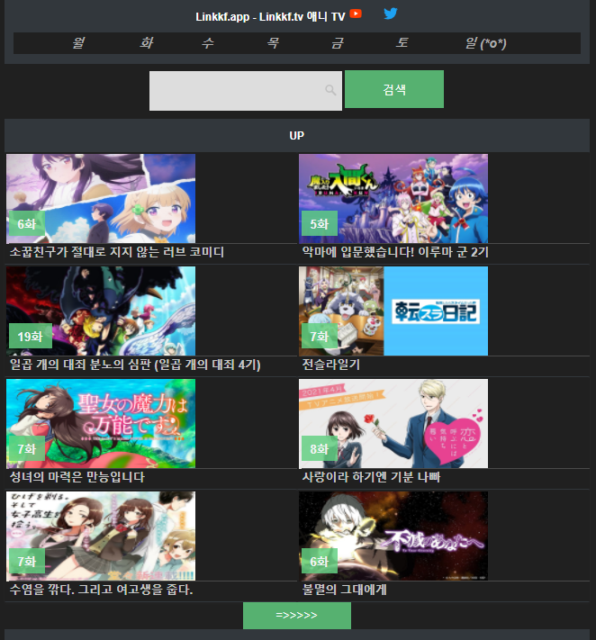Select the 수 (Wednesday) tab
Image resolution: width=596 pixels, height=640 pixels.
[208, 43]
